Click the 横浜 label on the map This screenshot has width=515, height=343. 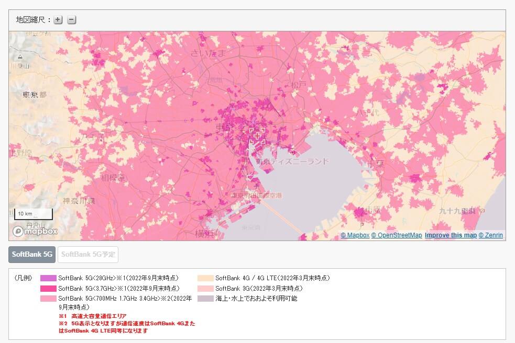tap(204, 234)
